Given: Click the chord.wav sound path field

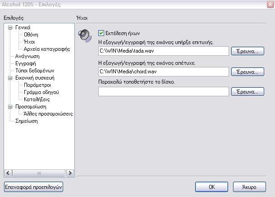Looking at the screenshot, I should (x=164, y=72).
